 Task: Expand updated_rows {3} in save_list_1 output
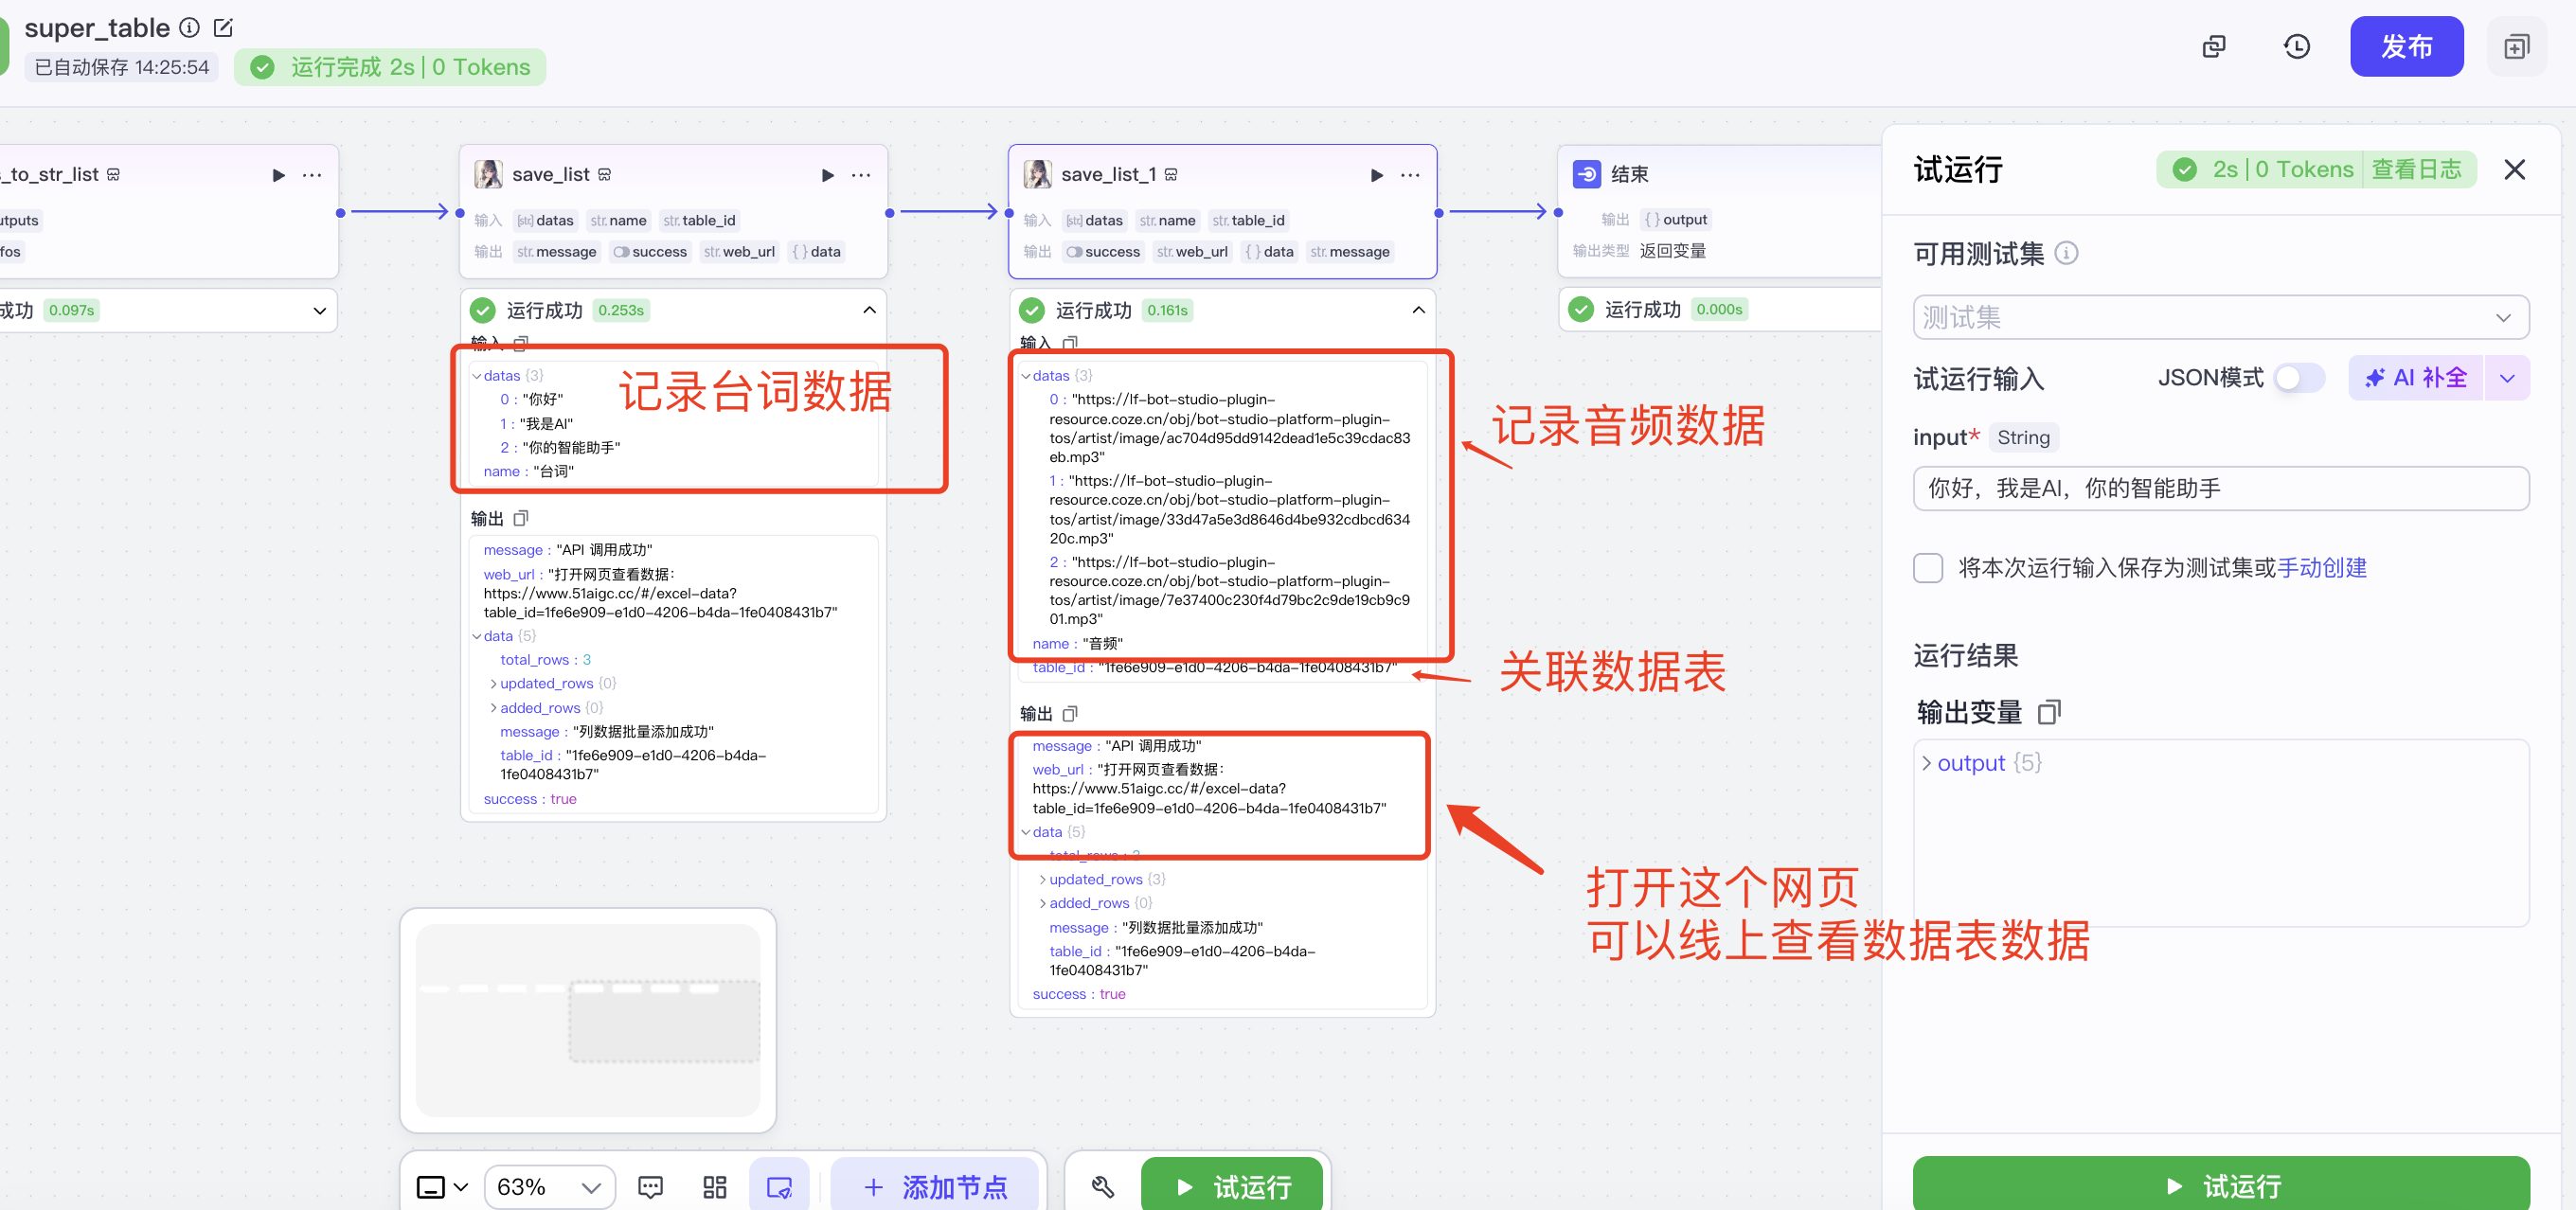[x=1043, y=880]
